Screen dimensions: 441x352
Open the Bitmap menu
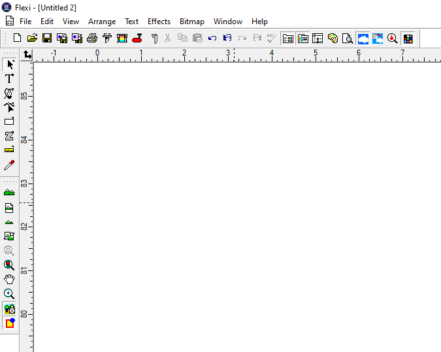click(x=192, y=22)
